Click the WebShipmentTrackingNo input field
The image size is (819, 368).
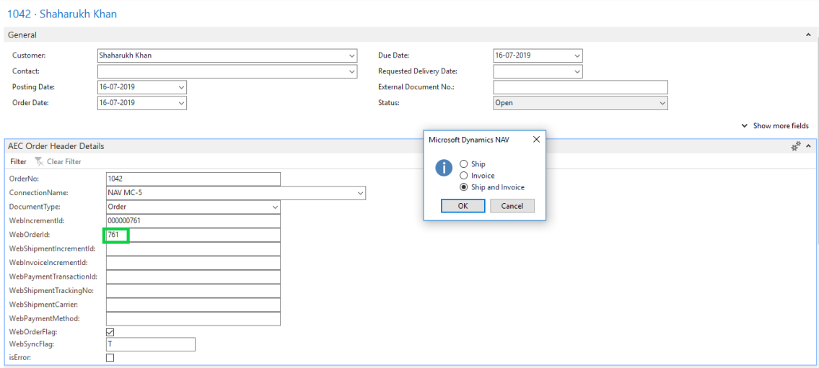(x=193, y=291)
